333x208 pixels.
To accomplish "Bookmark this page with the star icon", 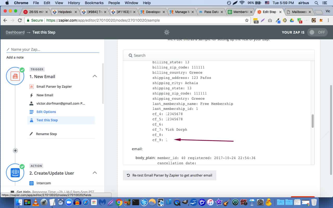I will click(247, 20).
